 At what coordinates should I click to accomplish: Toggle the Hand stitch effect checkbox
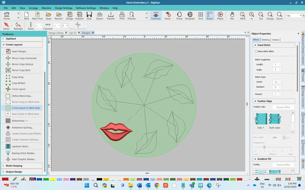pyautogui.click(x=256, y=51)
